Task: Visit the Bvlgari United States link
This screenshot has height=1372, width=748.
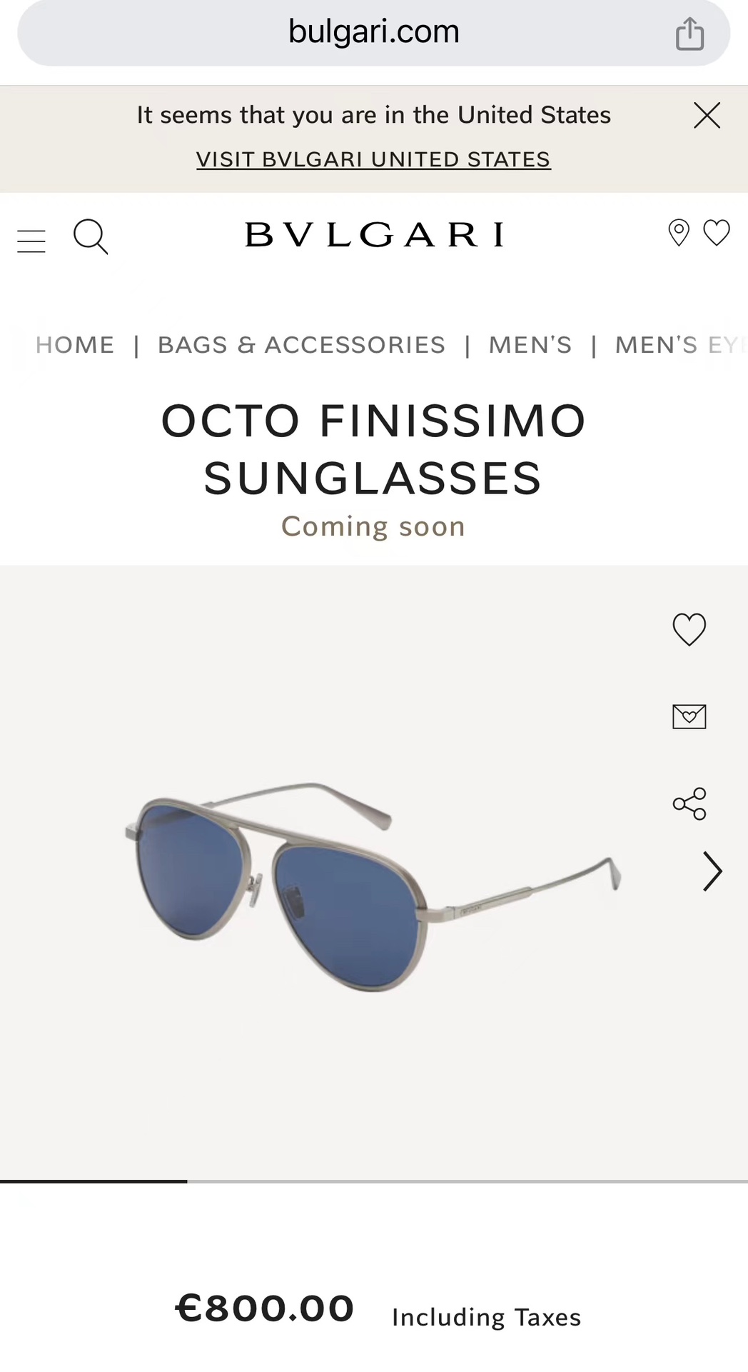Action: click(373, 159)
